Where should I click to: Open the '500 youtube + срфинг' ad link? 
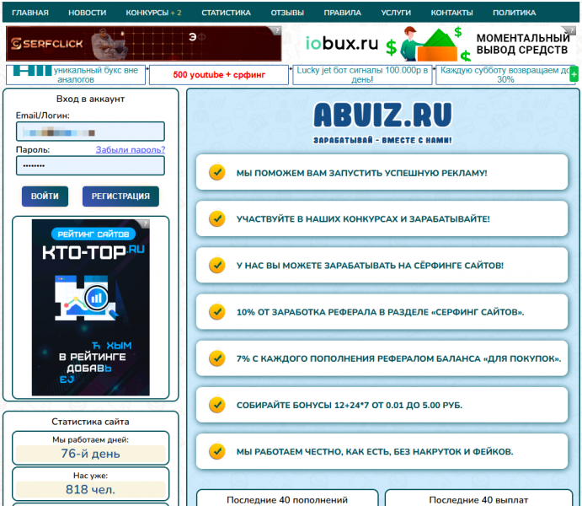[x=219, y=75]
